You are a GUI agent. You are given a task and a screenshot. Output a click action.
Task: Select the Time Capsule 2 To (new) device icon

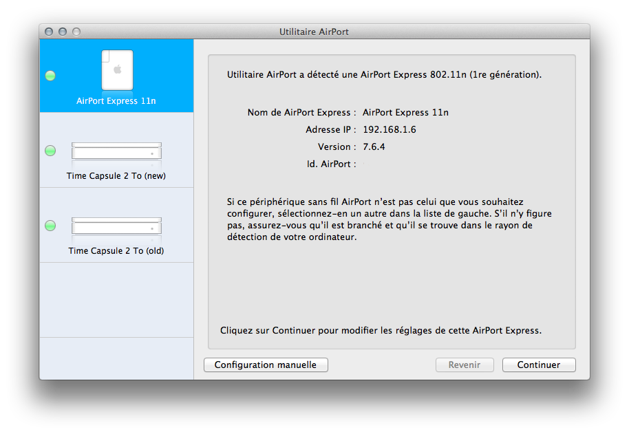tap(116, 151)
